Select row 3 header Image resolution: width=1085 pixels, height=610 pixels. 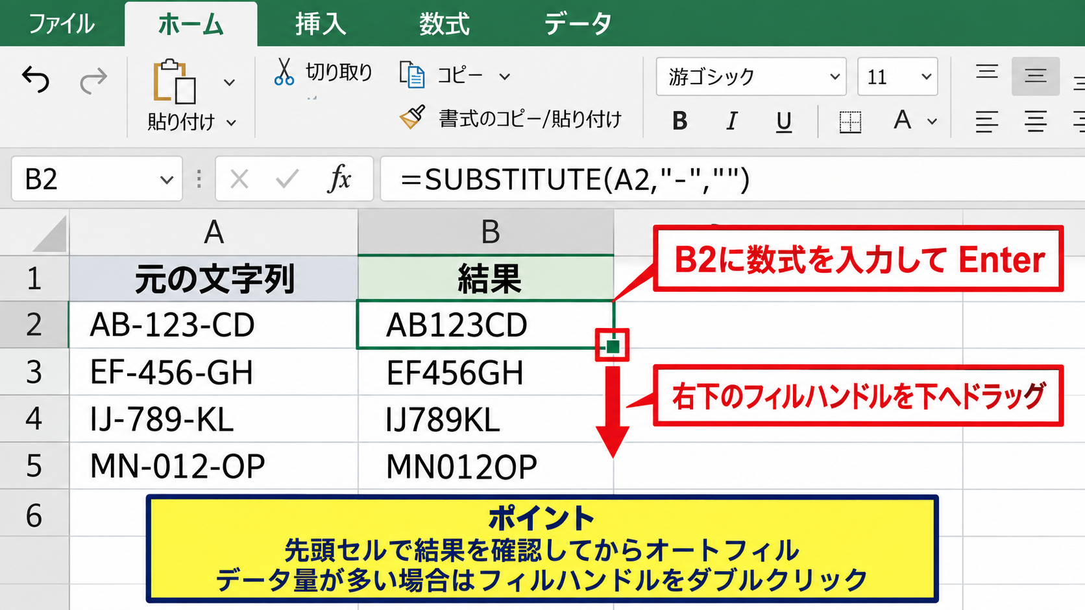(x=34, y=372)
